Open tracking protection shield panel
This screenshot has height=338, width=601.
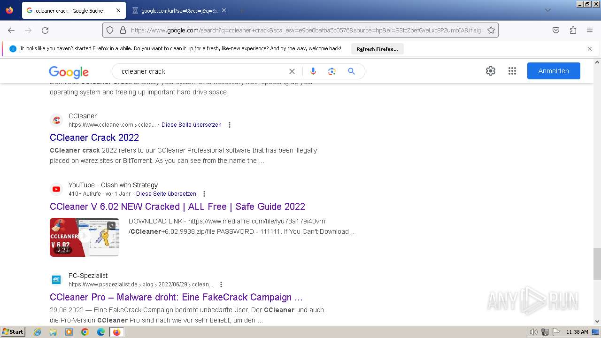(x=110, y=30)
